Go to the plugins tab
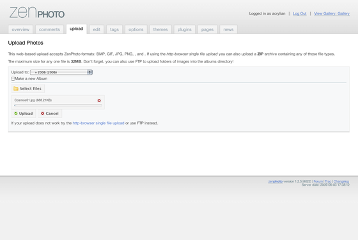 [185, 29]
